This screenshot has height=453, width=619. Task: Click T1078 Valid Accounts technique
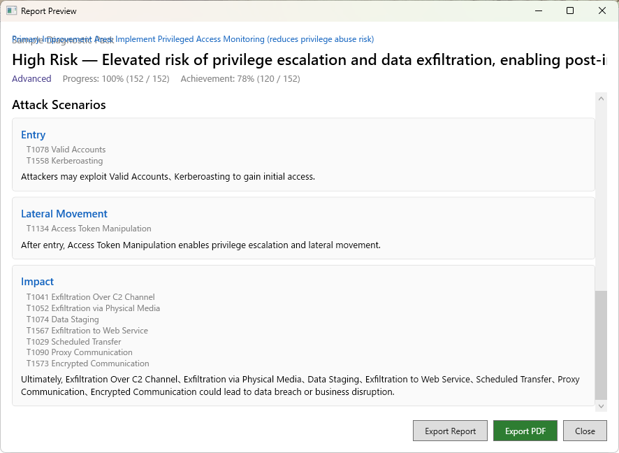point(66,150)
